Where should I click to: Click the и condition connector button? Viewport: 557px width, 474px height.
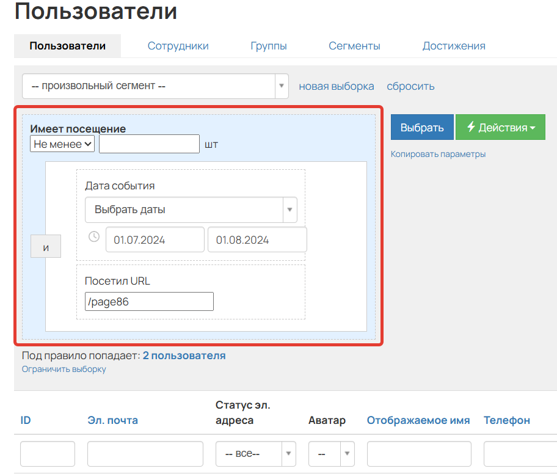coord(45,246)
